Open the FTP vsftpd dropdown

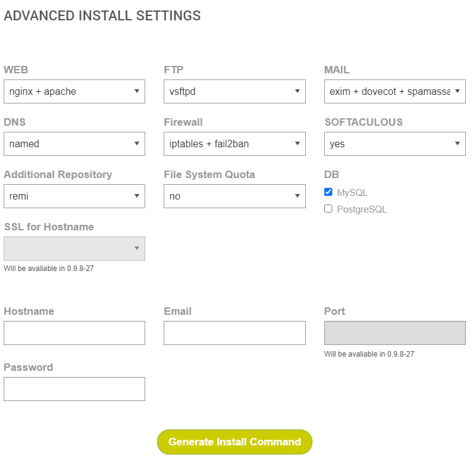(234, 92)
